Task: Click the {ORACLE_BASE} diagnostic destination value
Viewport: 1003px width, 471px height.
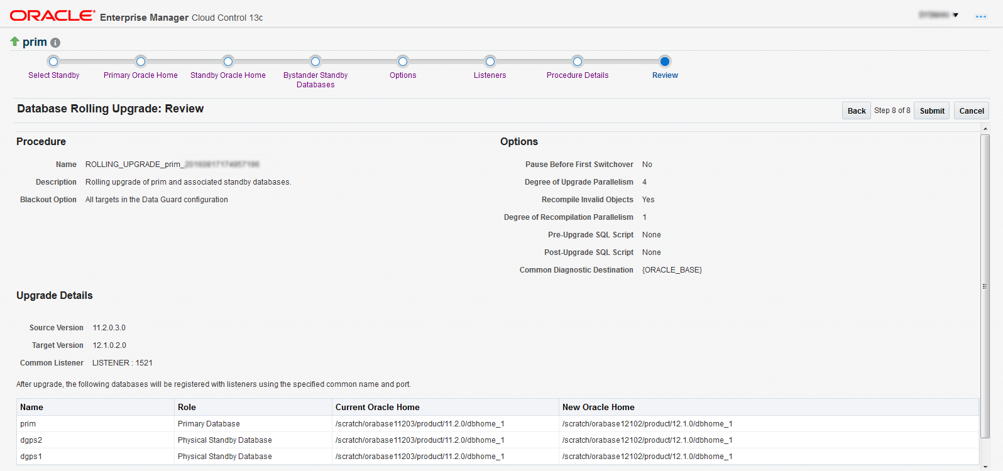Action: tap(672, 270)
